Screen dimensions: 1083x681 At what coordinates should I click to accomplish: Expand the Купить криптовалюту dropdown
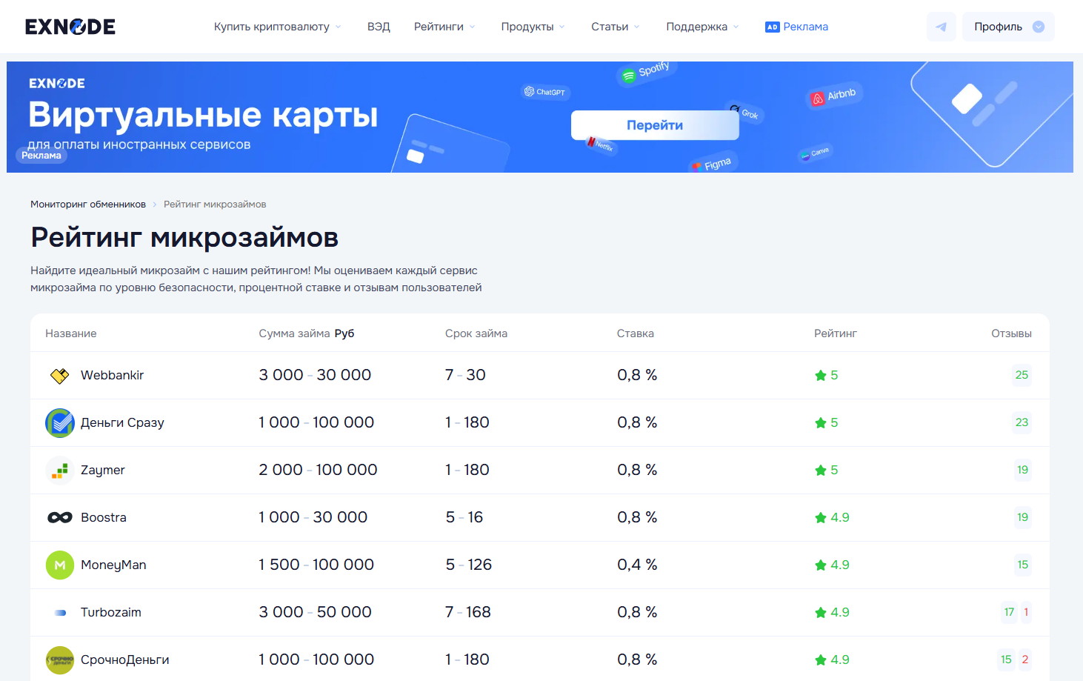coord(277,27)
